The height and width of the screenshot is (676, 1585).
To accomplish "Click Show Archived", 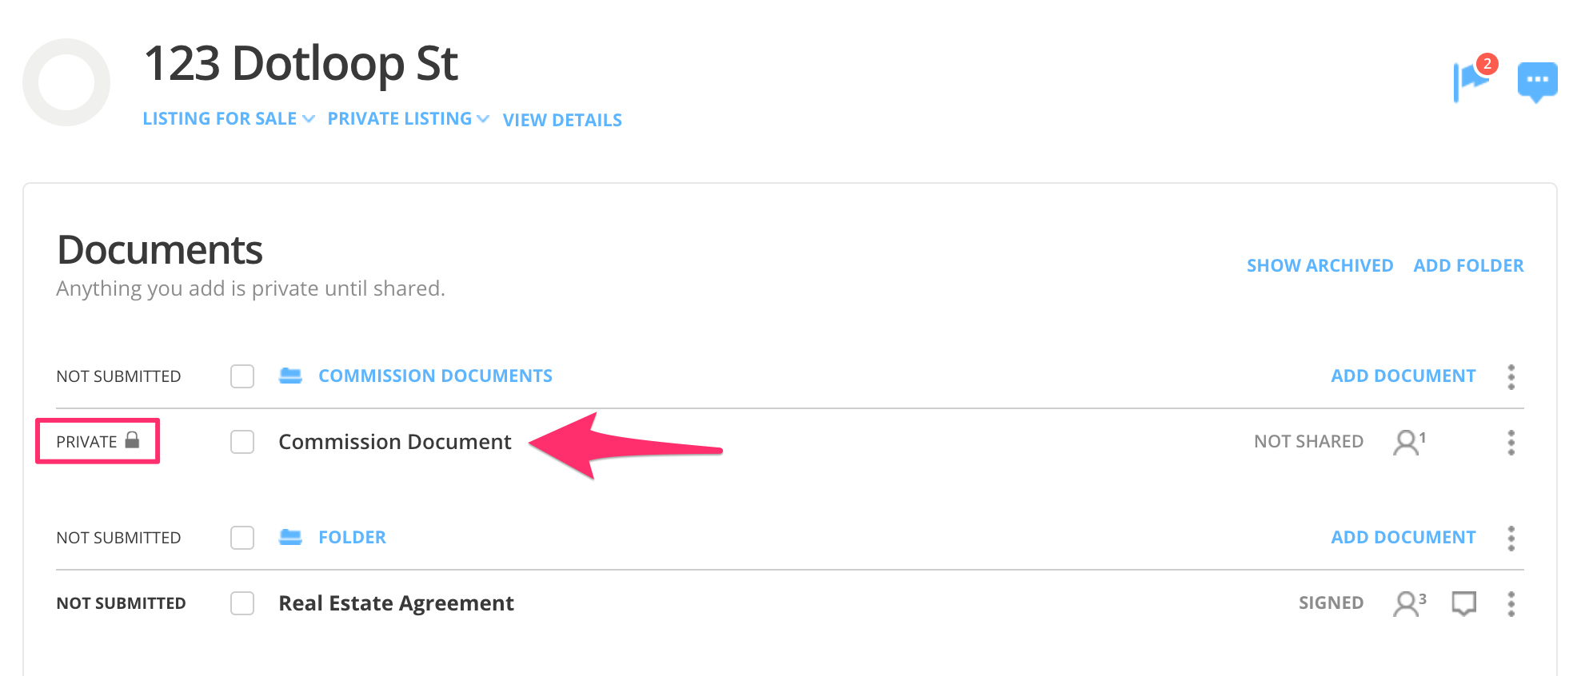I will (1320, 265).
